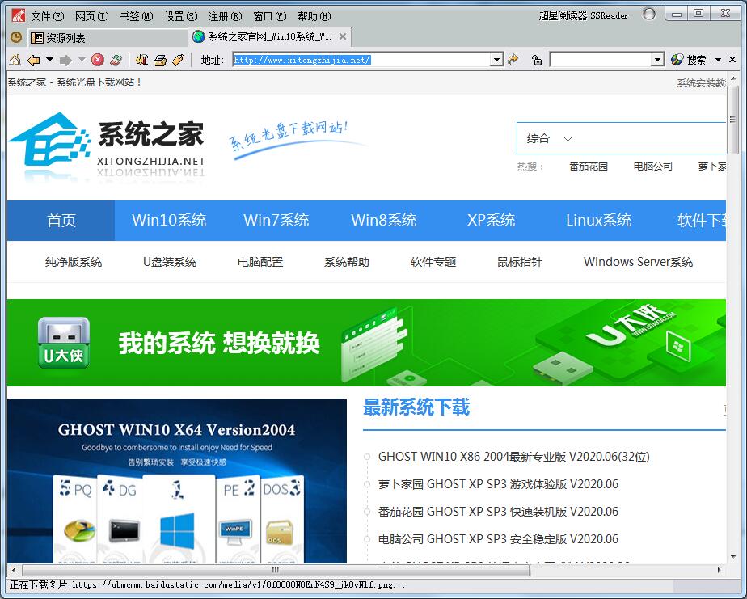Viewport: 747px width, 599px height.
Task: Click the 番茄花园 hot search link
Action: (x=589, y=167)
